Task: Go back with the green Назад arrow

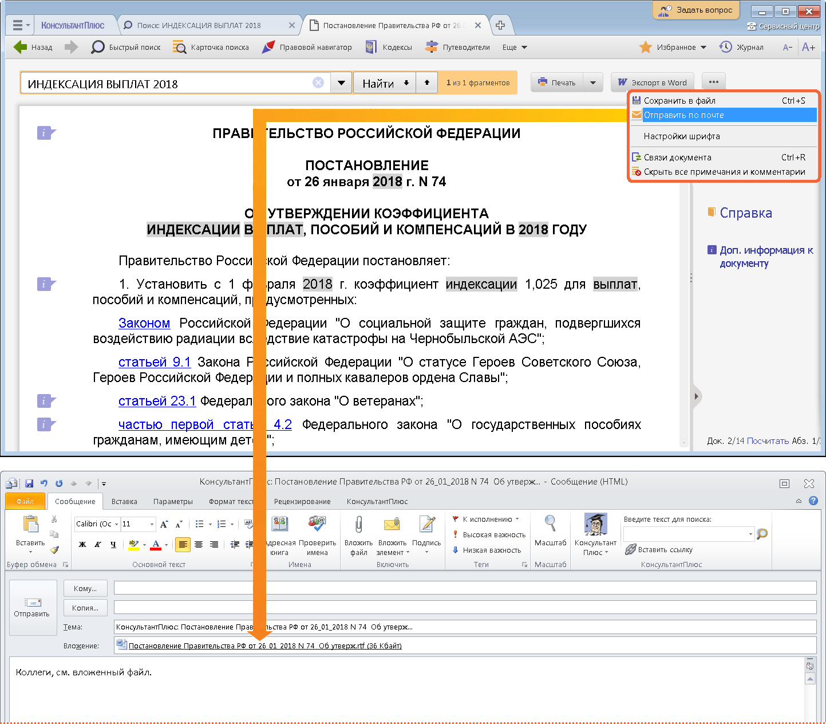Action: click(33, 47)
